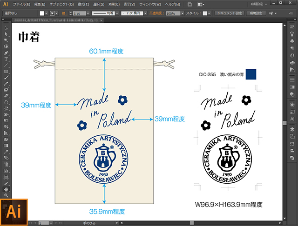This screenshot has height=226, width=298.
Task: Expand the 100% opacity dropdown
Action: 183,13
